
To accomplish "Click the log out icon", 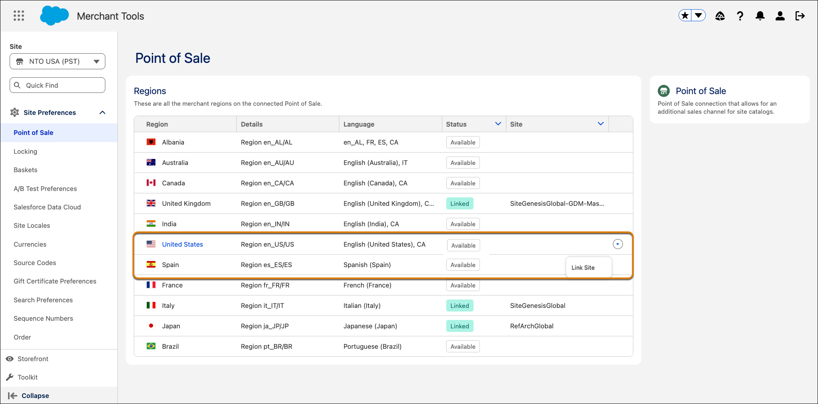I will click(x=800, y=16).
